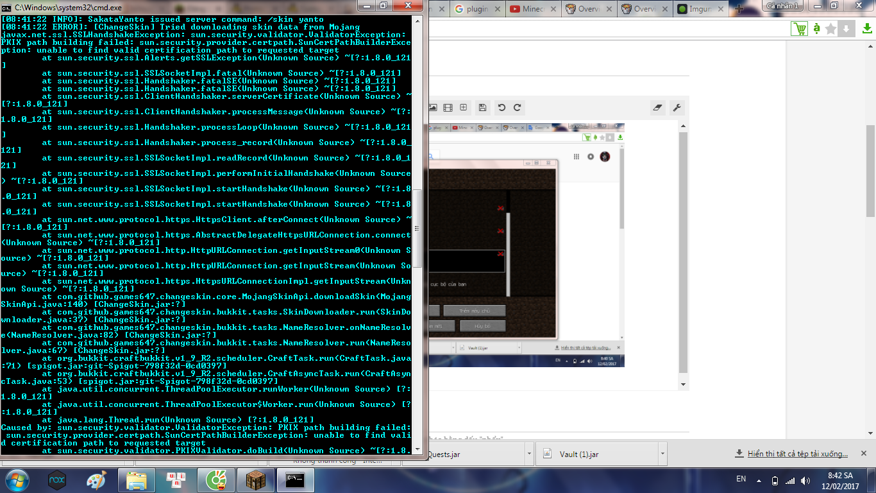Click the eraser remove-formatting icon
The image size is (876, 493).
click(657, 107)
